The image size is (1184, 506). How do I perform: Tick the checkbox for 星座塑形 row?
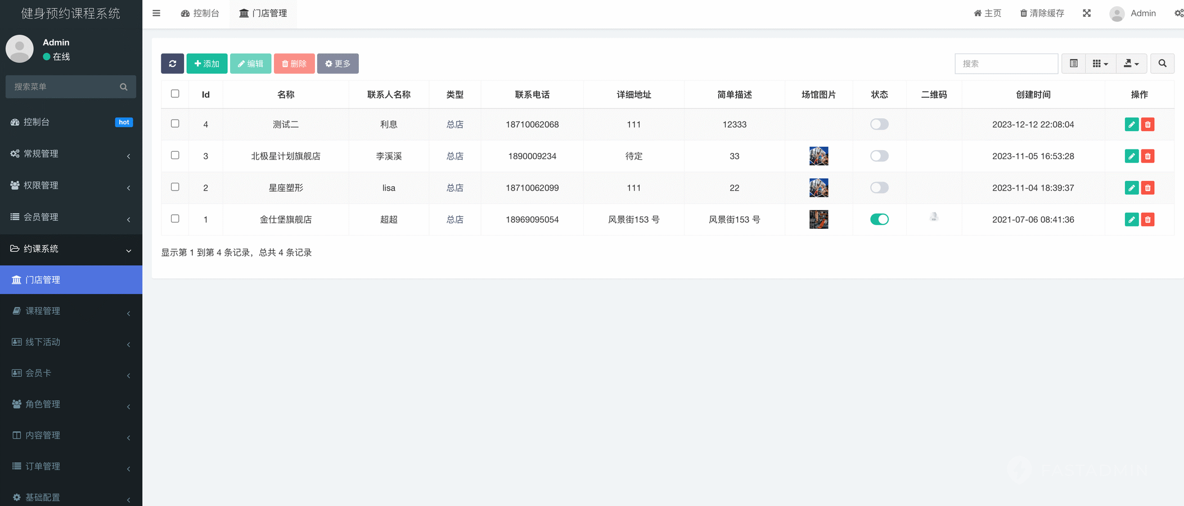175,187
